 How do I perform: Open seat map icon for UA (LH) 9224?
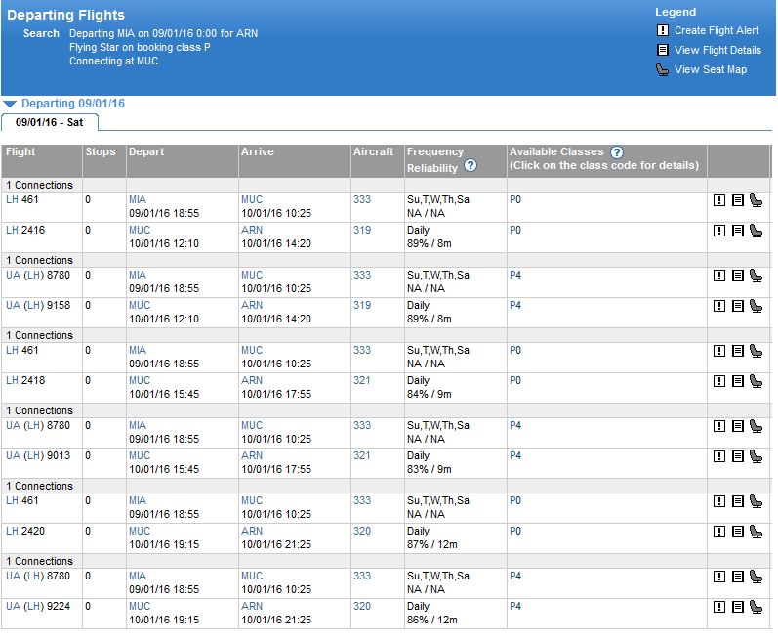pos(756,607)
